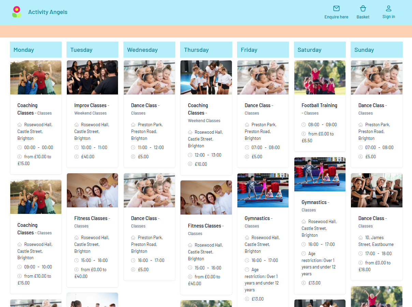412x307 pixels.
Task: Open the Enquire here envelope icon
Action: 336,9
